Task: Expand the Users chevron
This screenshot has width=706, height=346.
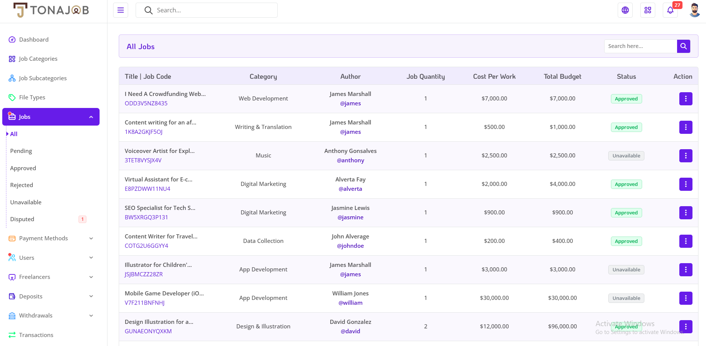Action: point(91,258)
